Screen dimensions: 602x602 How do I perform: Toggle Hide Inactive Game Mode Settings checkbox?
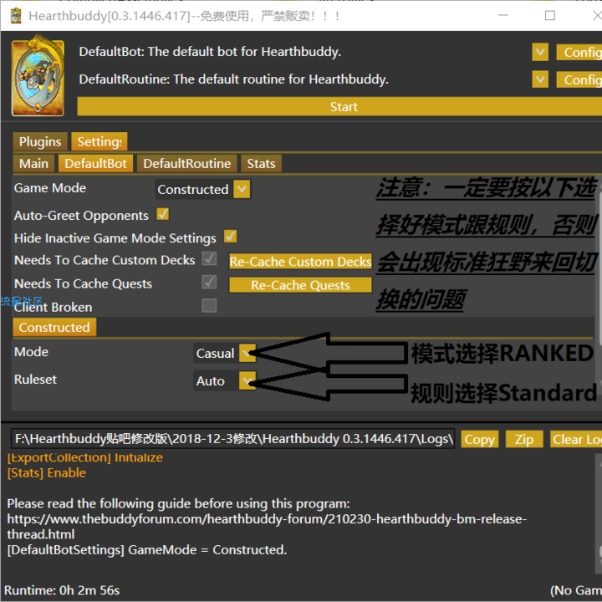click(x=231, y=237)
